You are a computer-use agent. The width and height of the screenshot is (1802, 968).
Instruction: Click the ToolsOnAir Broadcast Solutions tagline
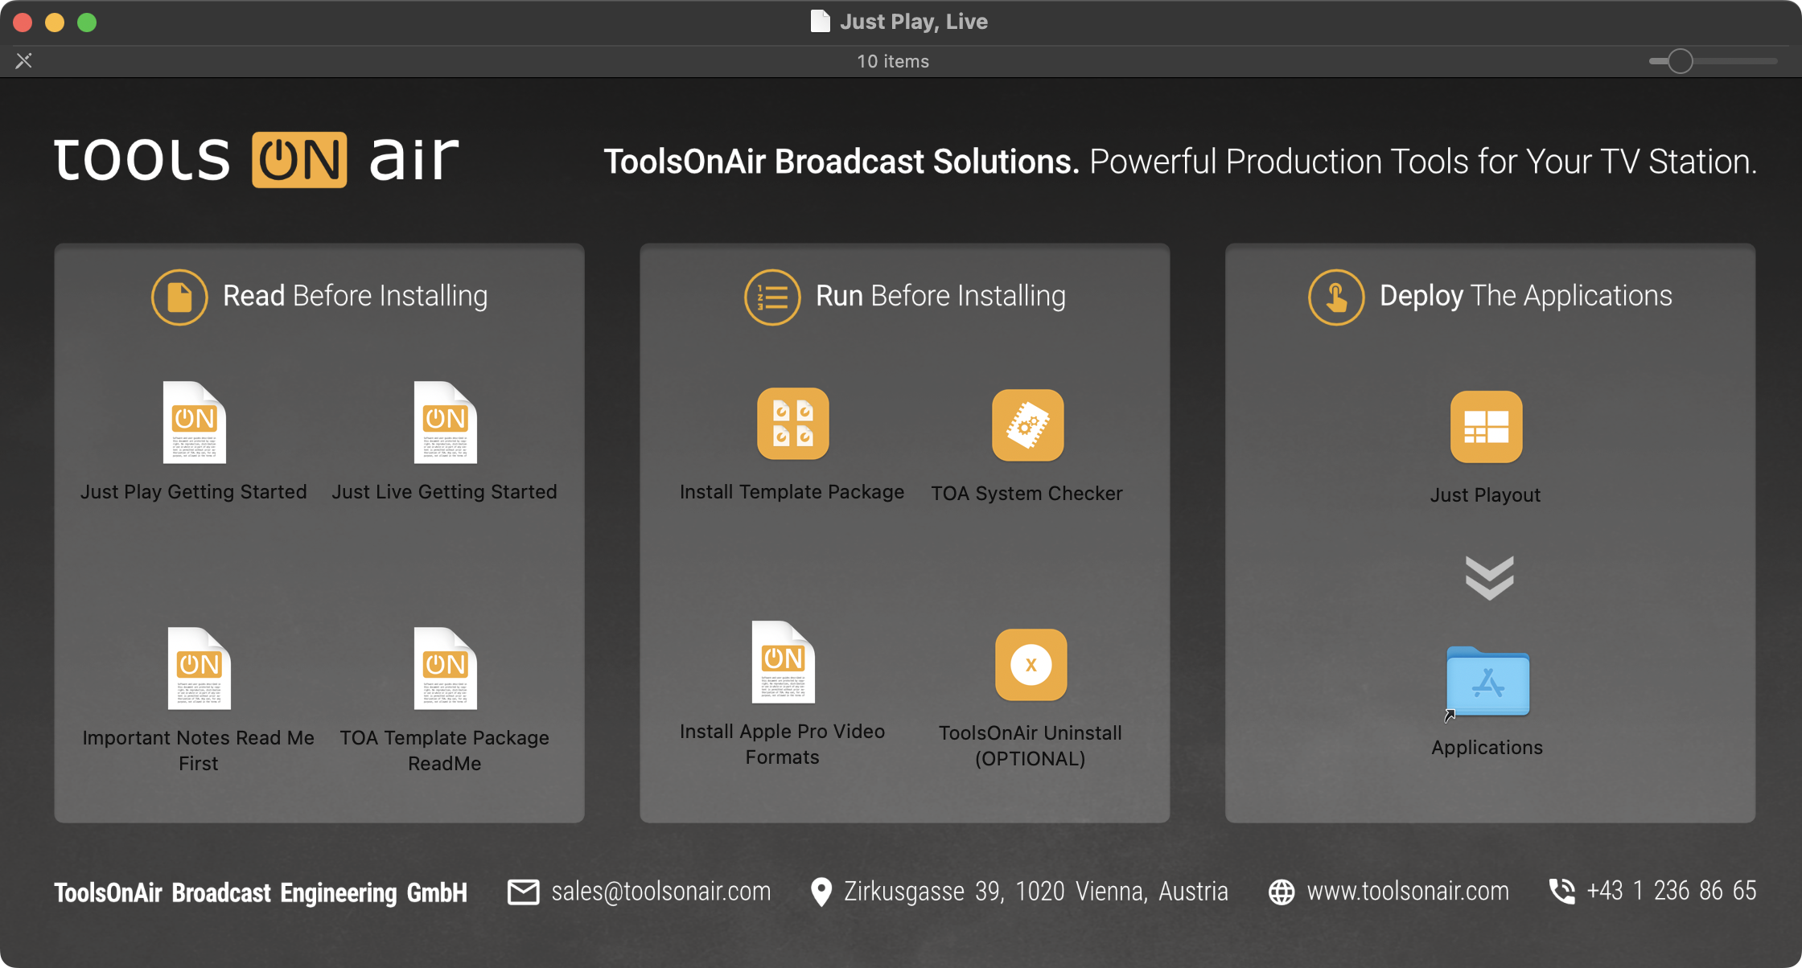coord(1180,162)
